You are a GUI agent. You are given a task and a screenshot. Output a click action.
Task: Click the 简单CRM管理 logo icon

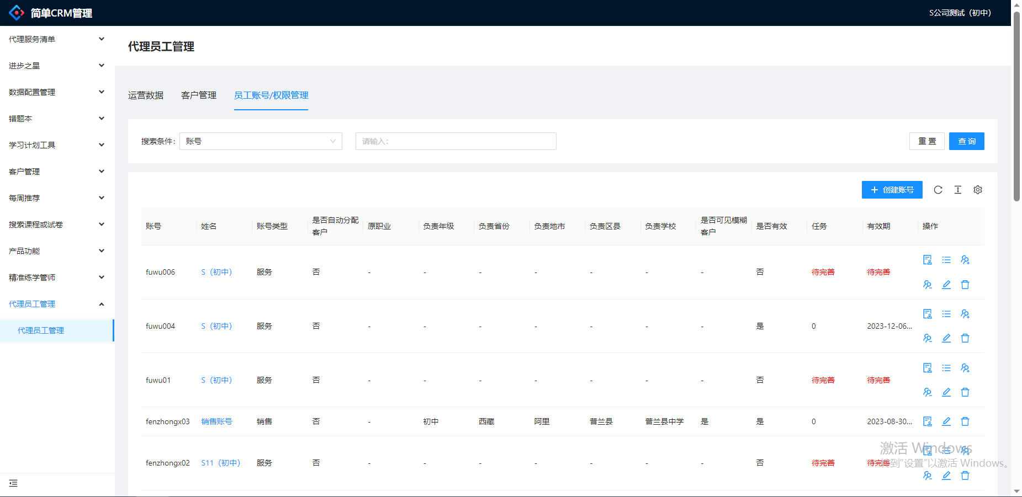tap(17, 13)
